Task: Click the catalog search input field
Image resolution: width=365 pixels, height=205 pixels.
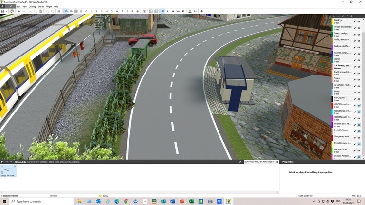Action: 259,162
